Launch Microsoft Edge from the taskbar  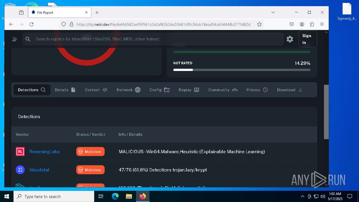click(115, 196)
